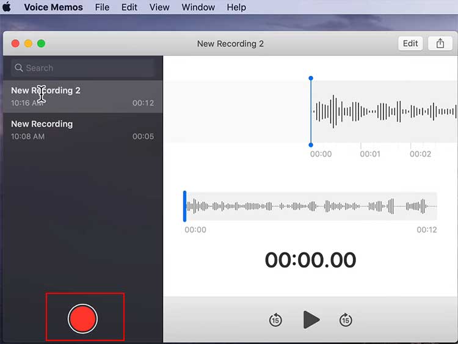458x344 pixels.
Task: Open the Apple menu
Action: (7, 7)
